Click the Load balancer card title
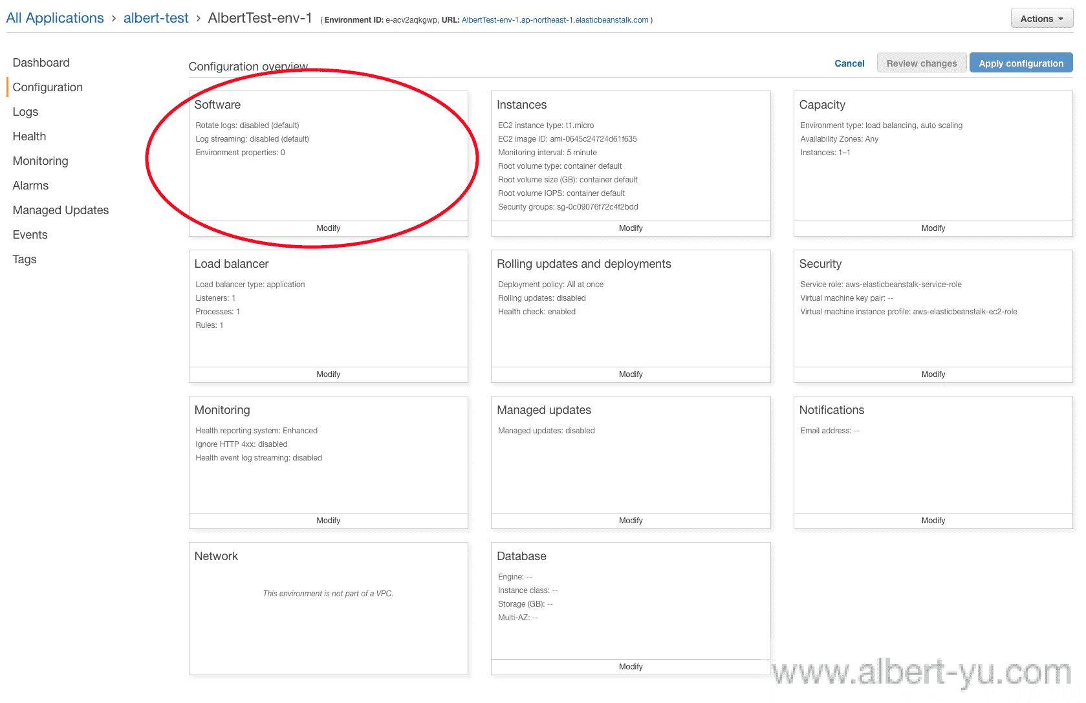The width and height of the screenshot is (1086, 703). click(x=232, y=264)
